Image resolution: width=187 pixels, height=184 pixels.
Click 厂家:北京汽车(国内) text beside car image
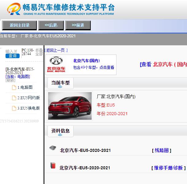(x=116, y=96)
